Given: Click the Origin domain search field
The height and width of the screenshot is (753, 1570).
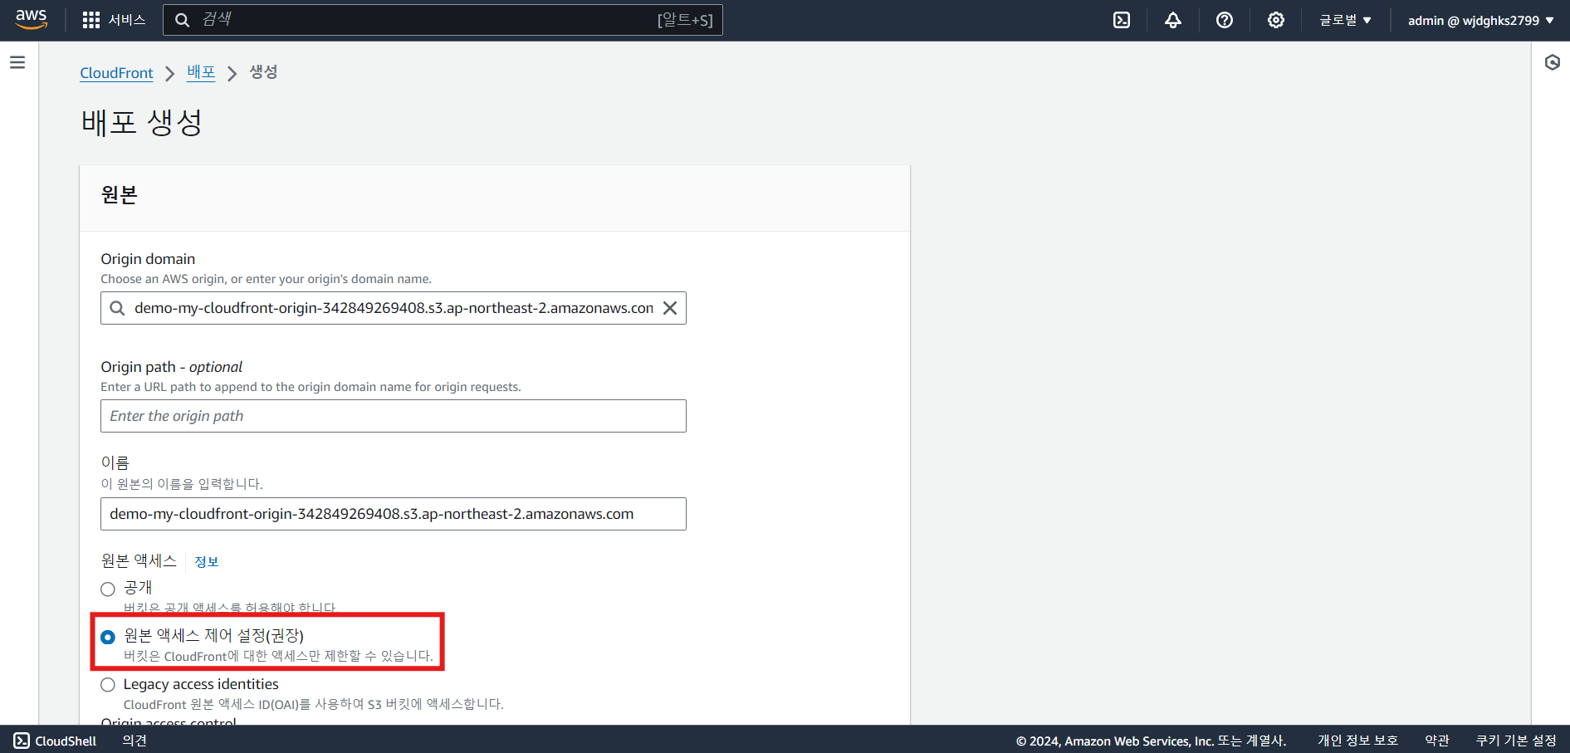Looking at the screenshot, I should click(x=394, y=308).
